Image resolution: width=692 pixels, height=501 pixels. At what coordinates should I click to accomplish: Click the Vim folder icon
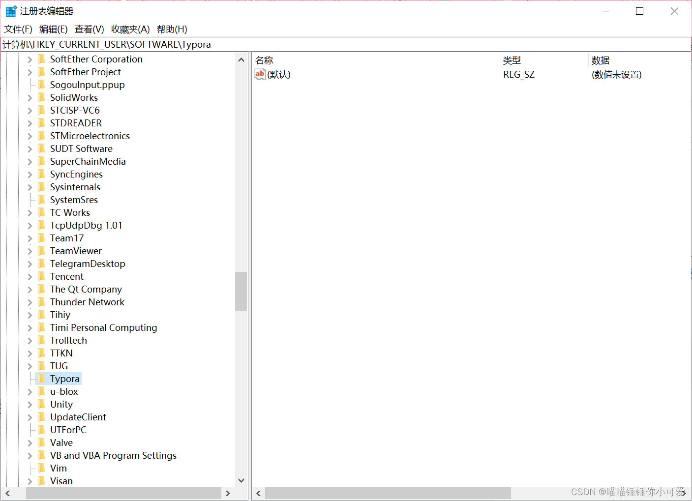[x=42, y=468]
